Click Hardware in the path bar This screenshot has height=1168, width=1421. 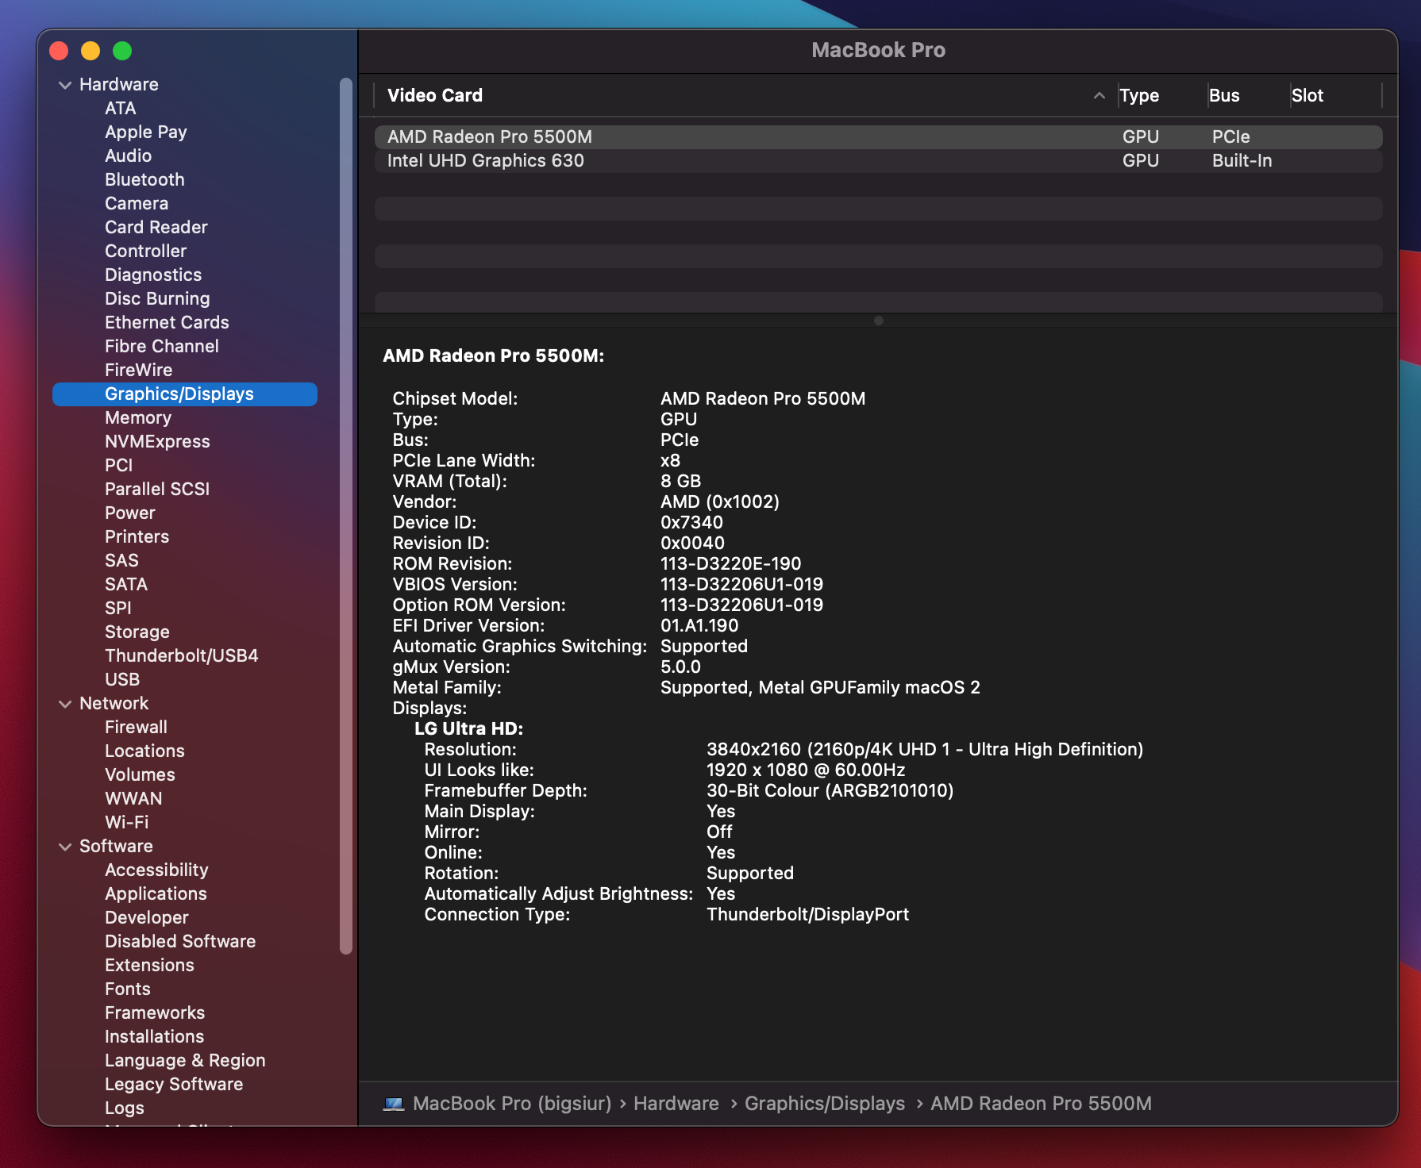coord(676,1104)
